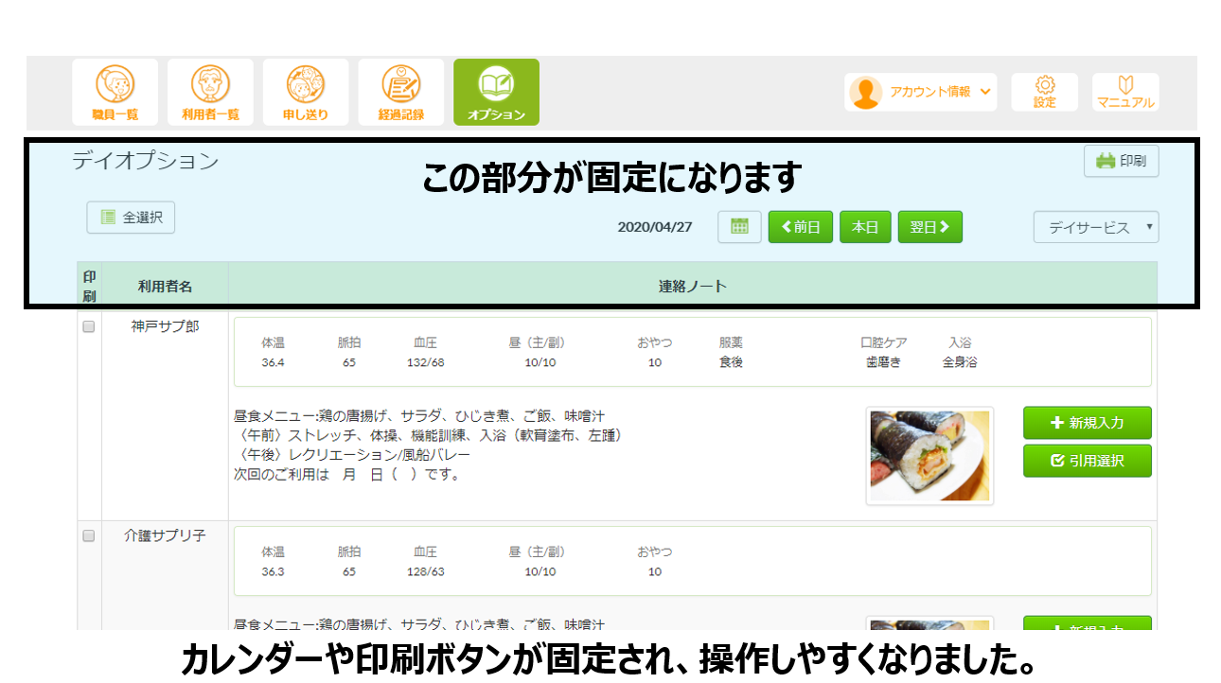
Task: Check the print box for 介護サプリ子
Action: click(89, 536)
